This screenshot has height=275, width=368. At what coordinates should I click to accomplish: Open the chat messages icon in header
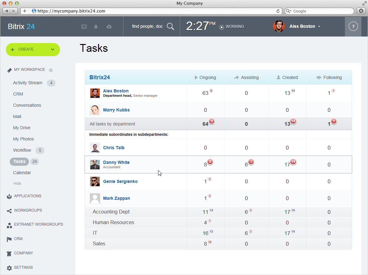tap(84, 27)
